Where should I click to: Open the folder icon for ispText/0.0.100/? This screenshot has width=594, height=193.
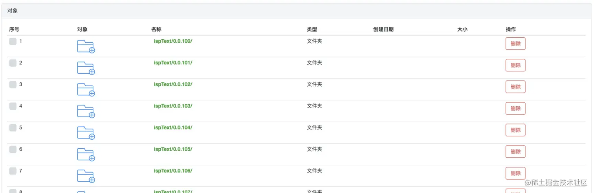[86, 47]
